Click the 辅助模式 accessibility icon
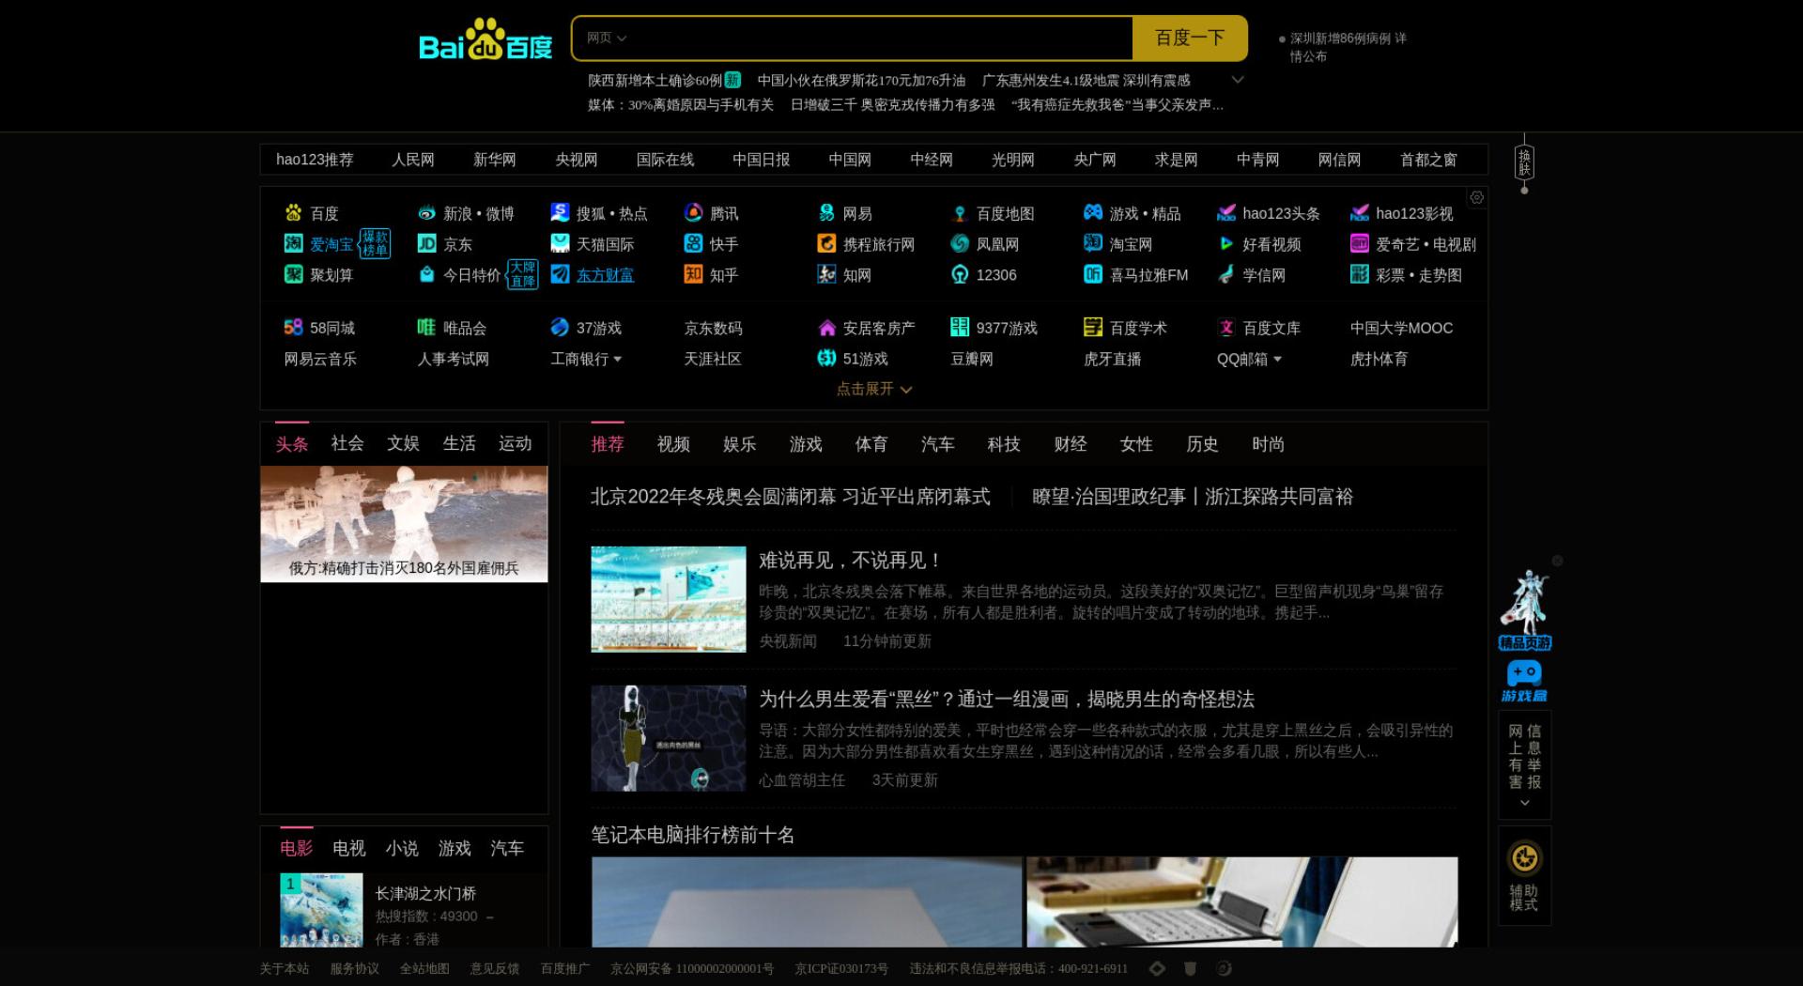 click(x=1524, y=858)
